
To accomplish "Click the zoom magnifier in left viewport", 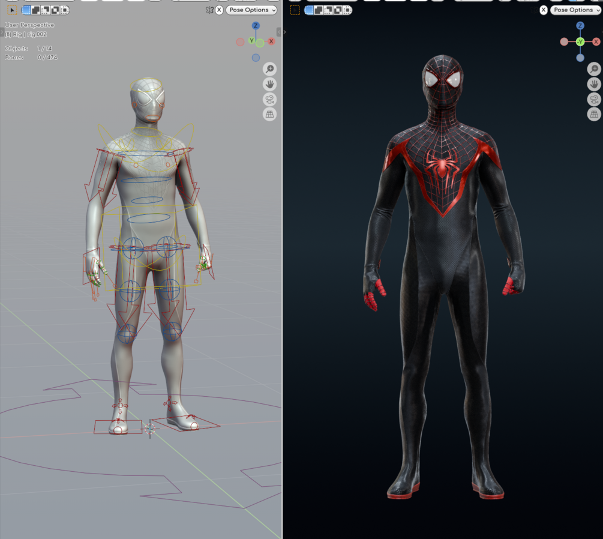I will coord(270,69).
